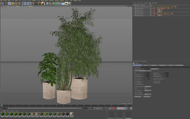Switch the coordinate system icon
Screen dimensions: 190x119
pos(33,3)
